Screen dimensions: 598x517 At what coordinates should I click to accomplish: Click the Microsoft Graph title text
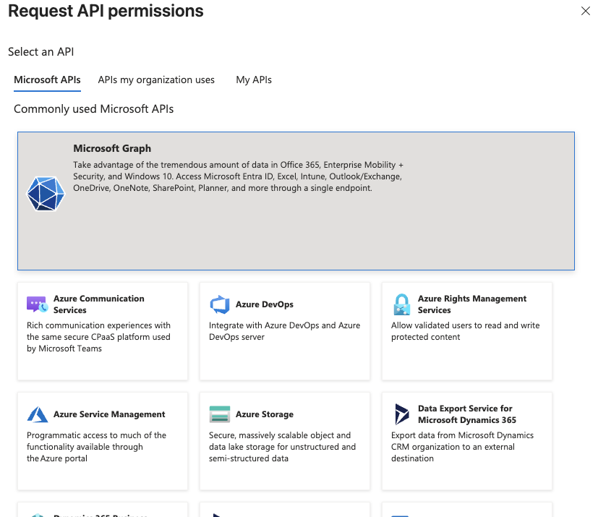[x=112, y=148]
